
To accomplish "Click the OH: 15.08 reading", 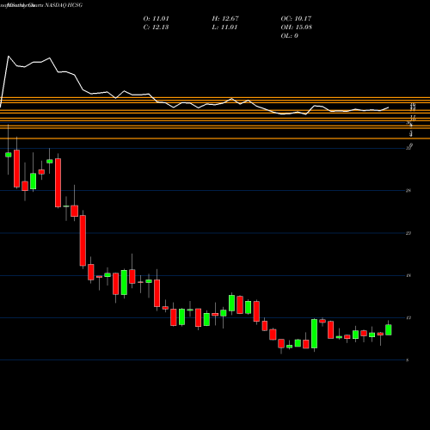I will pos(297,28).
